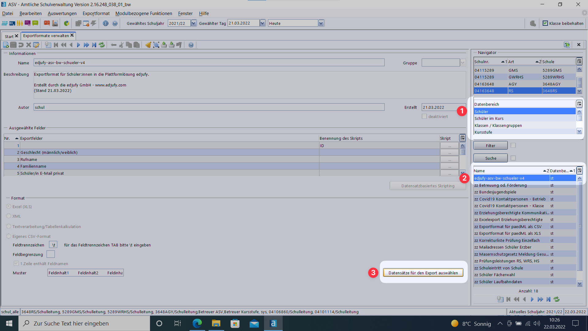Viewport: 588px width, 331px height.
Task: Click the red book icon in main toolbar
Action: [x=47, y=23]
